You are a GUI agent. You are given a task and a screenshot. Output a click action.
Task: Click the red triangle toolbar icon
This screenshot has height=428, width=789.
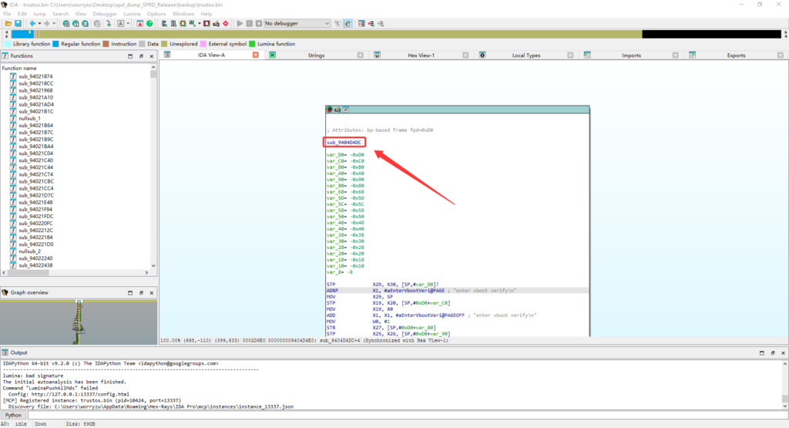coord(140,24)
